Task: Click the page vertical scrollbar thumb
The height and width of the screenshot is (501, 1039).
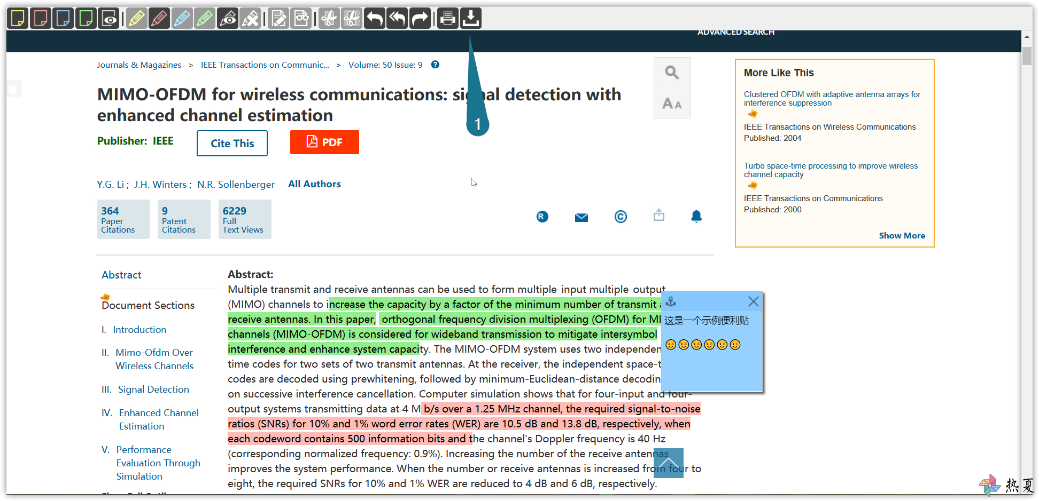Action: (x=1027, y=56)
